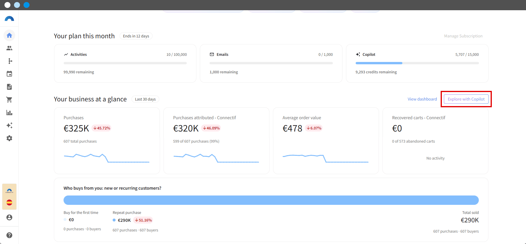This screenshot has width=526, height=244.
Task: Open the bar chart analytics icon in sidebar
Action: pyautogui.click(x=9, y=113)
